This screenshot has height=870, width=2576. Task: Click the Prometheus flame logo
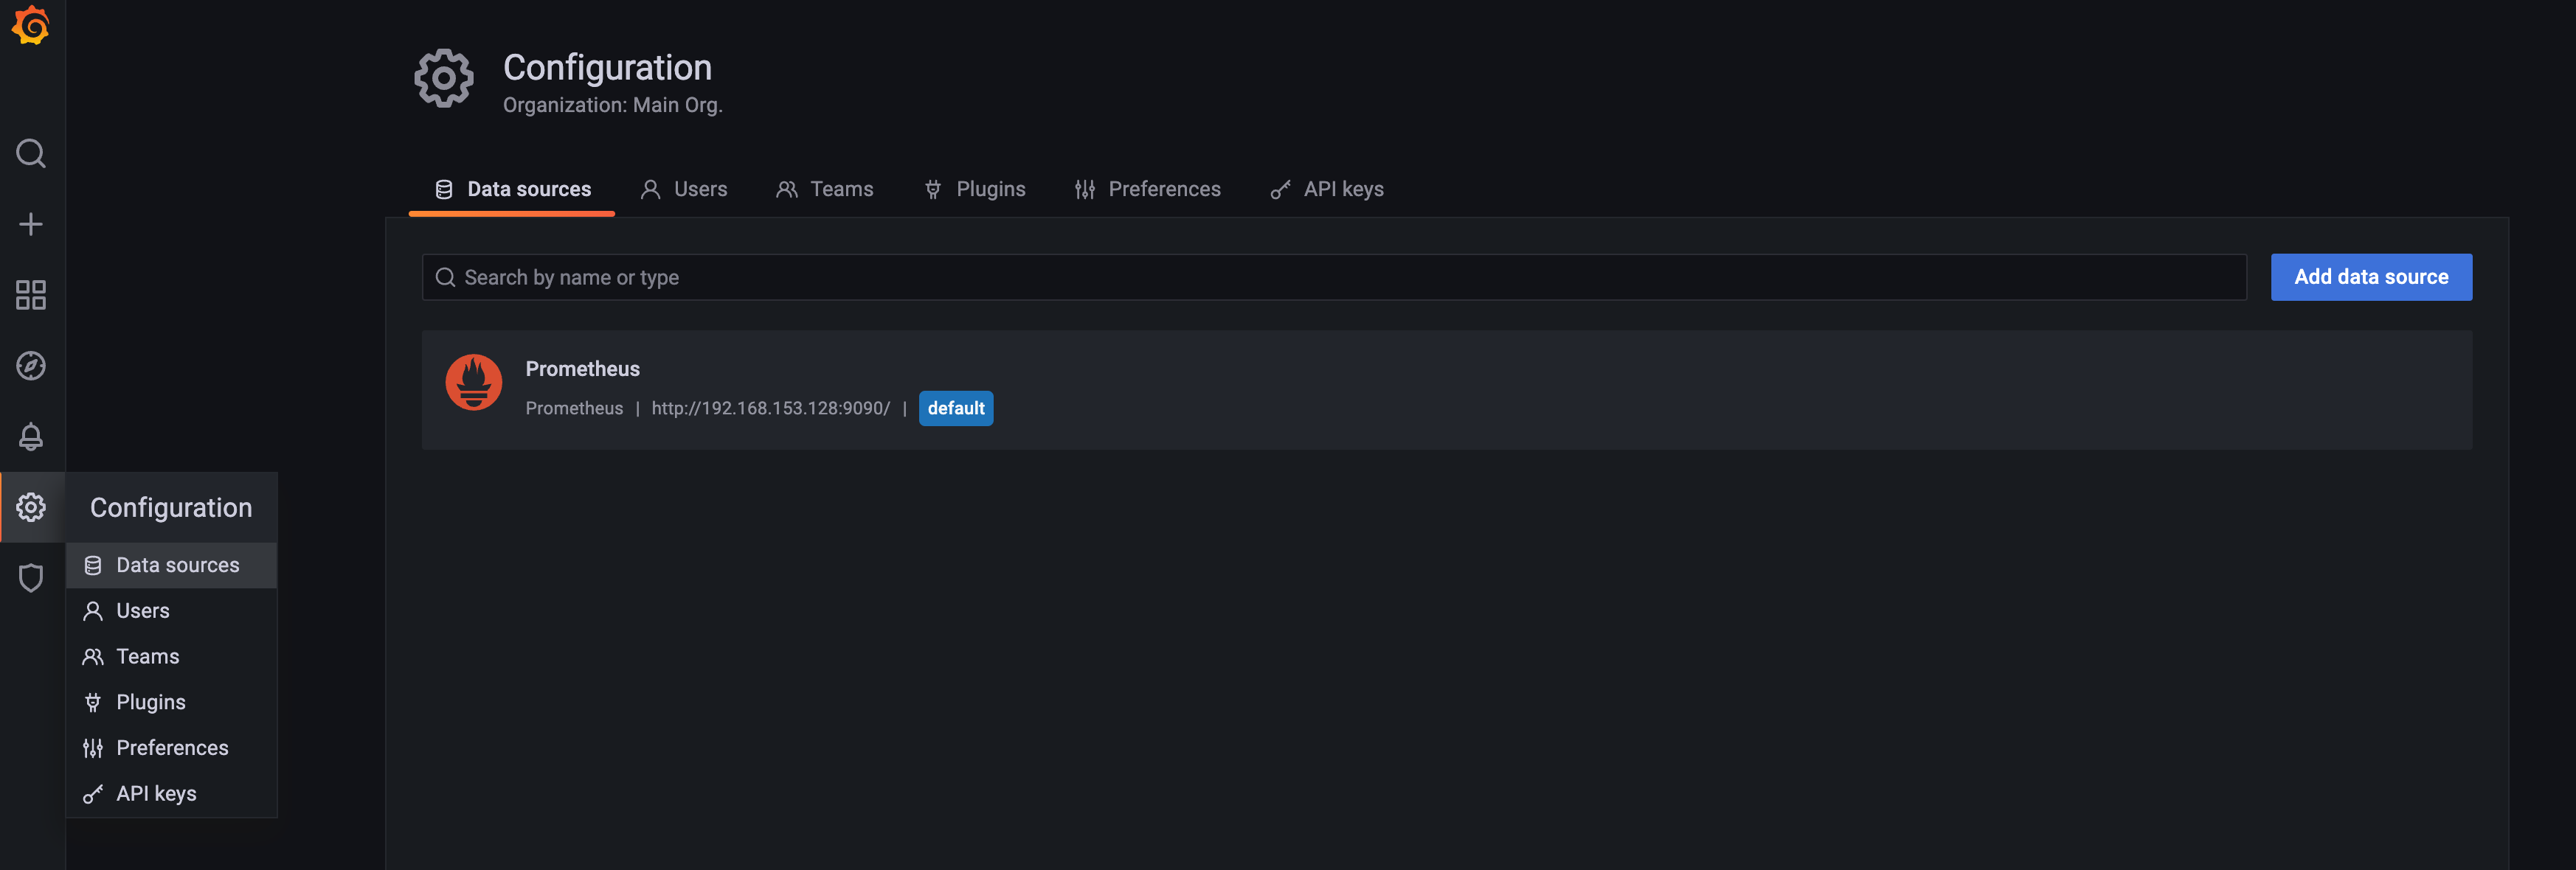[473, 382]
